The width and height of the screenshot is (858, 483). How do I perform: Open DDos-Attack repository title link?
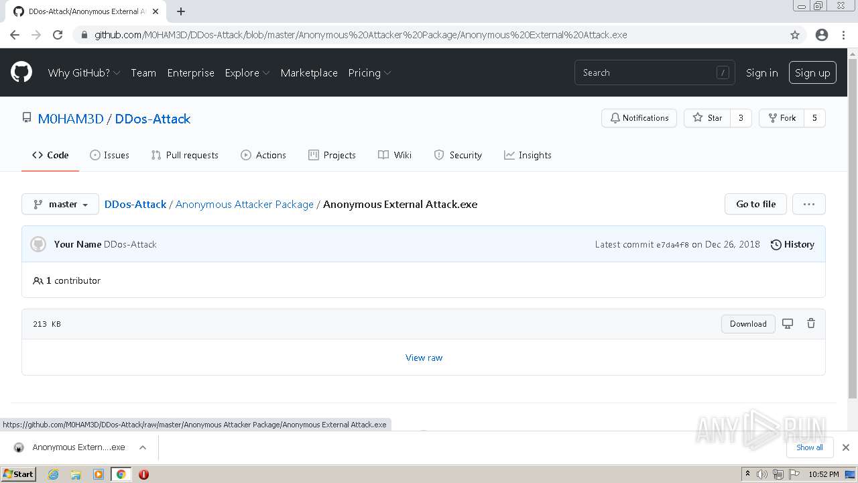point(153,119)
